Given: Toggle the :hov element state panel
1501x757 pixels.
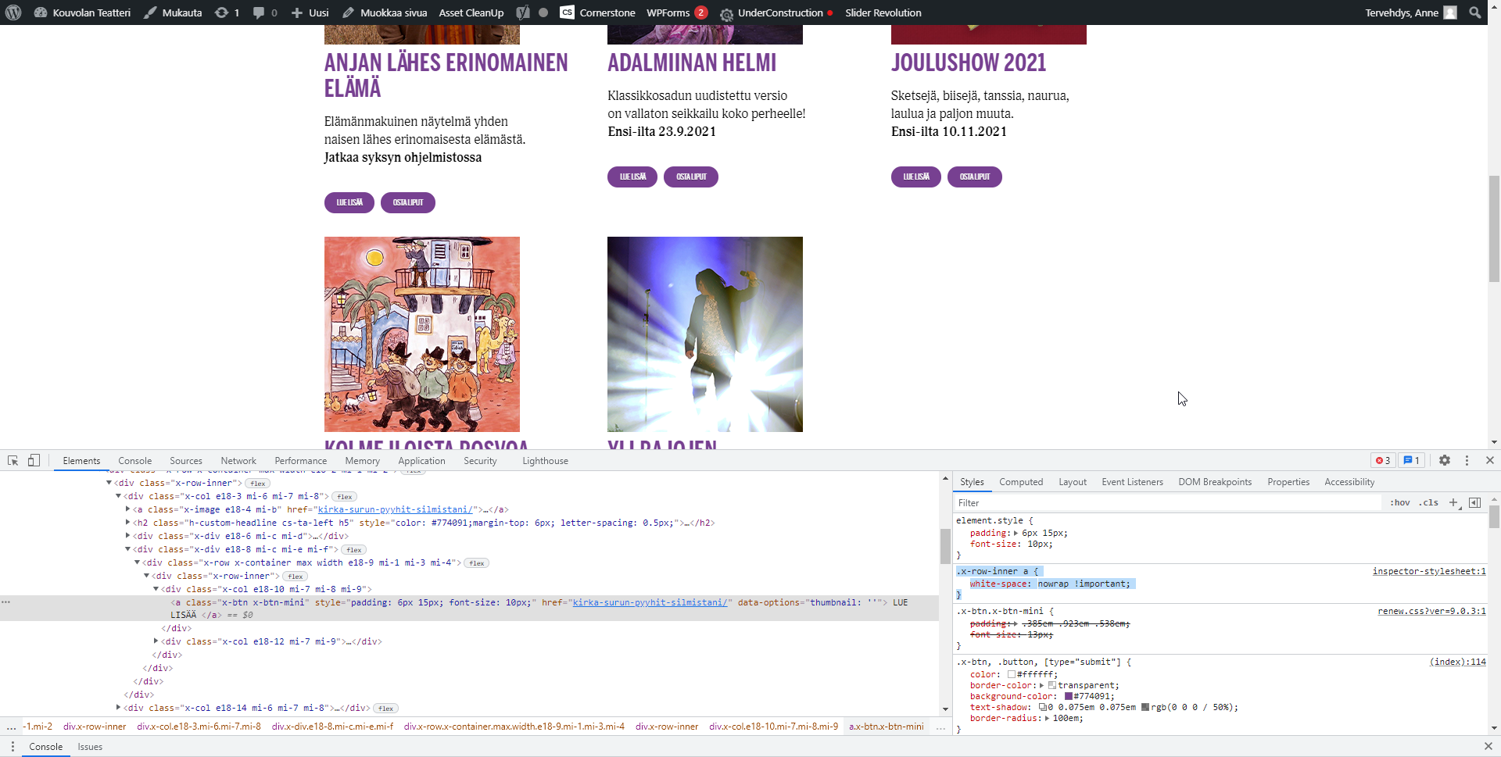Looking at the screenshot, I should (1400, 503).
